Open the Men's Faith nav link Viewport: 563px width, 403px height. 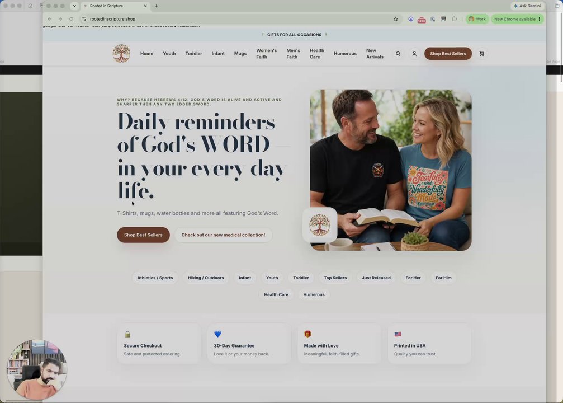tap(293, 54)
